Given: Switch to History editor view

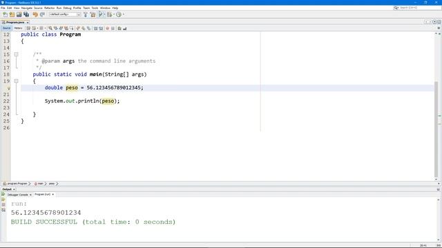Looking at the screenshot, I should 18,28.
